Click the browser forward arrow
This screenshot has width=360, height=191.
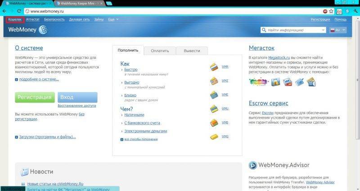coord(12,11)
